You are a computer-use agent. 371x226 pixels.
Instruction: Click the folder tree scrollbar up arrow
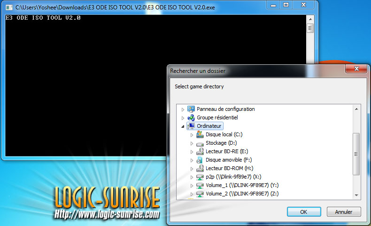pyautogui.click(x=356, y=109)
